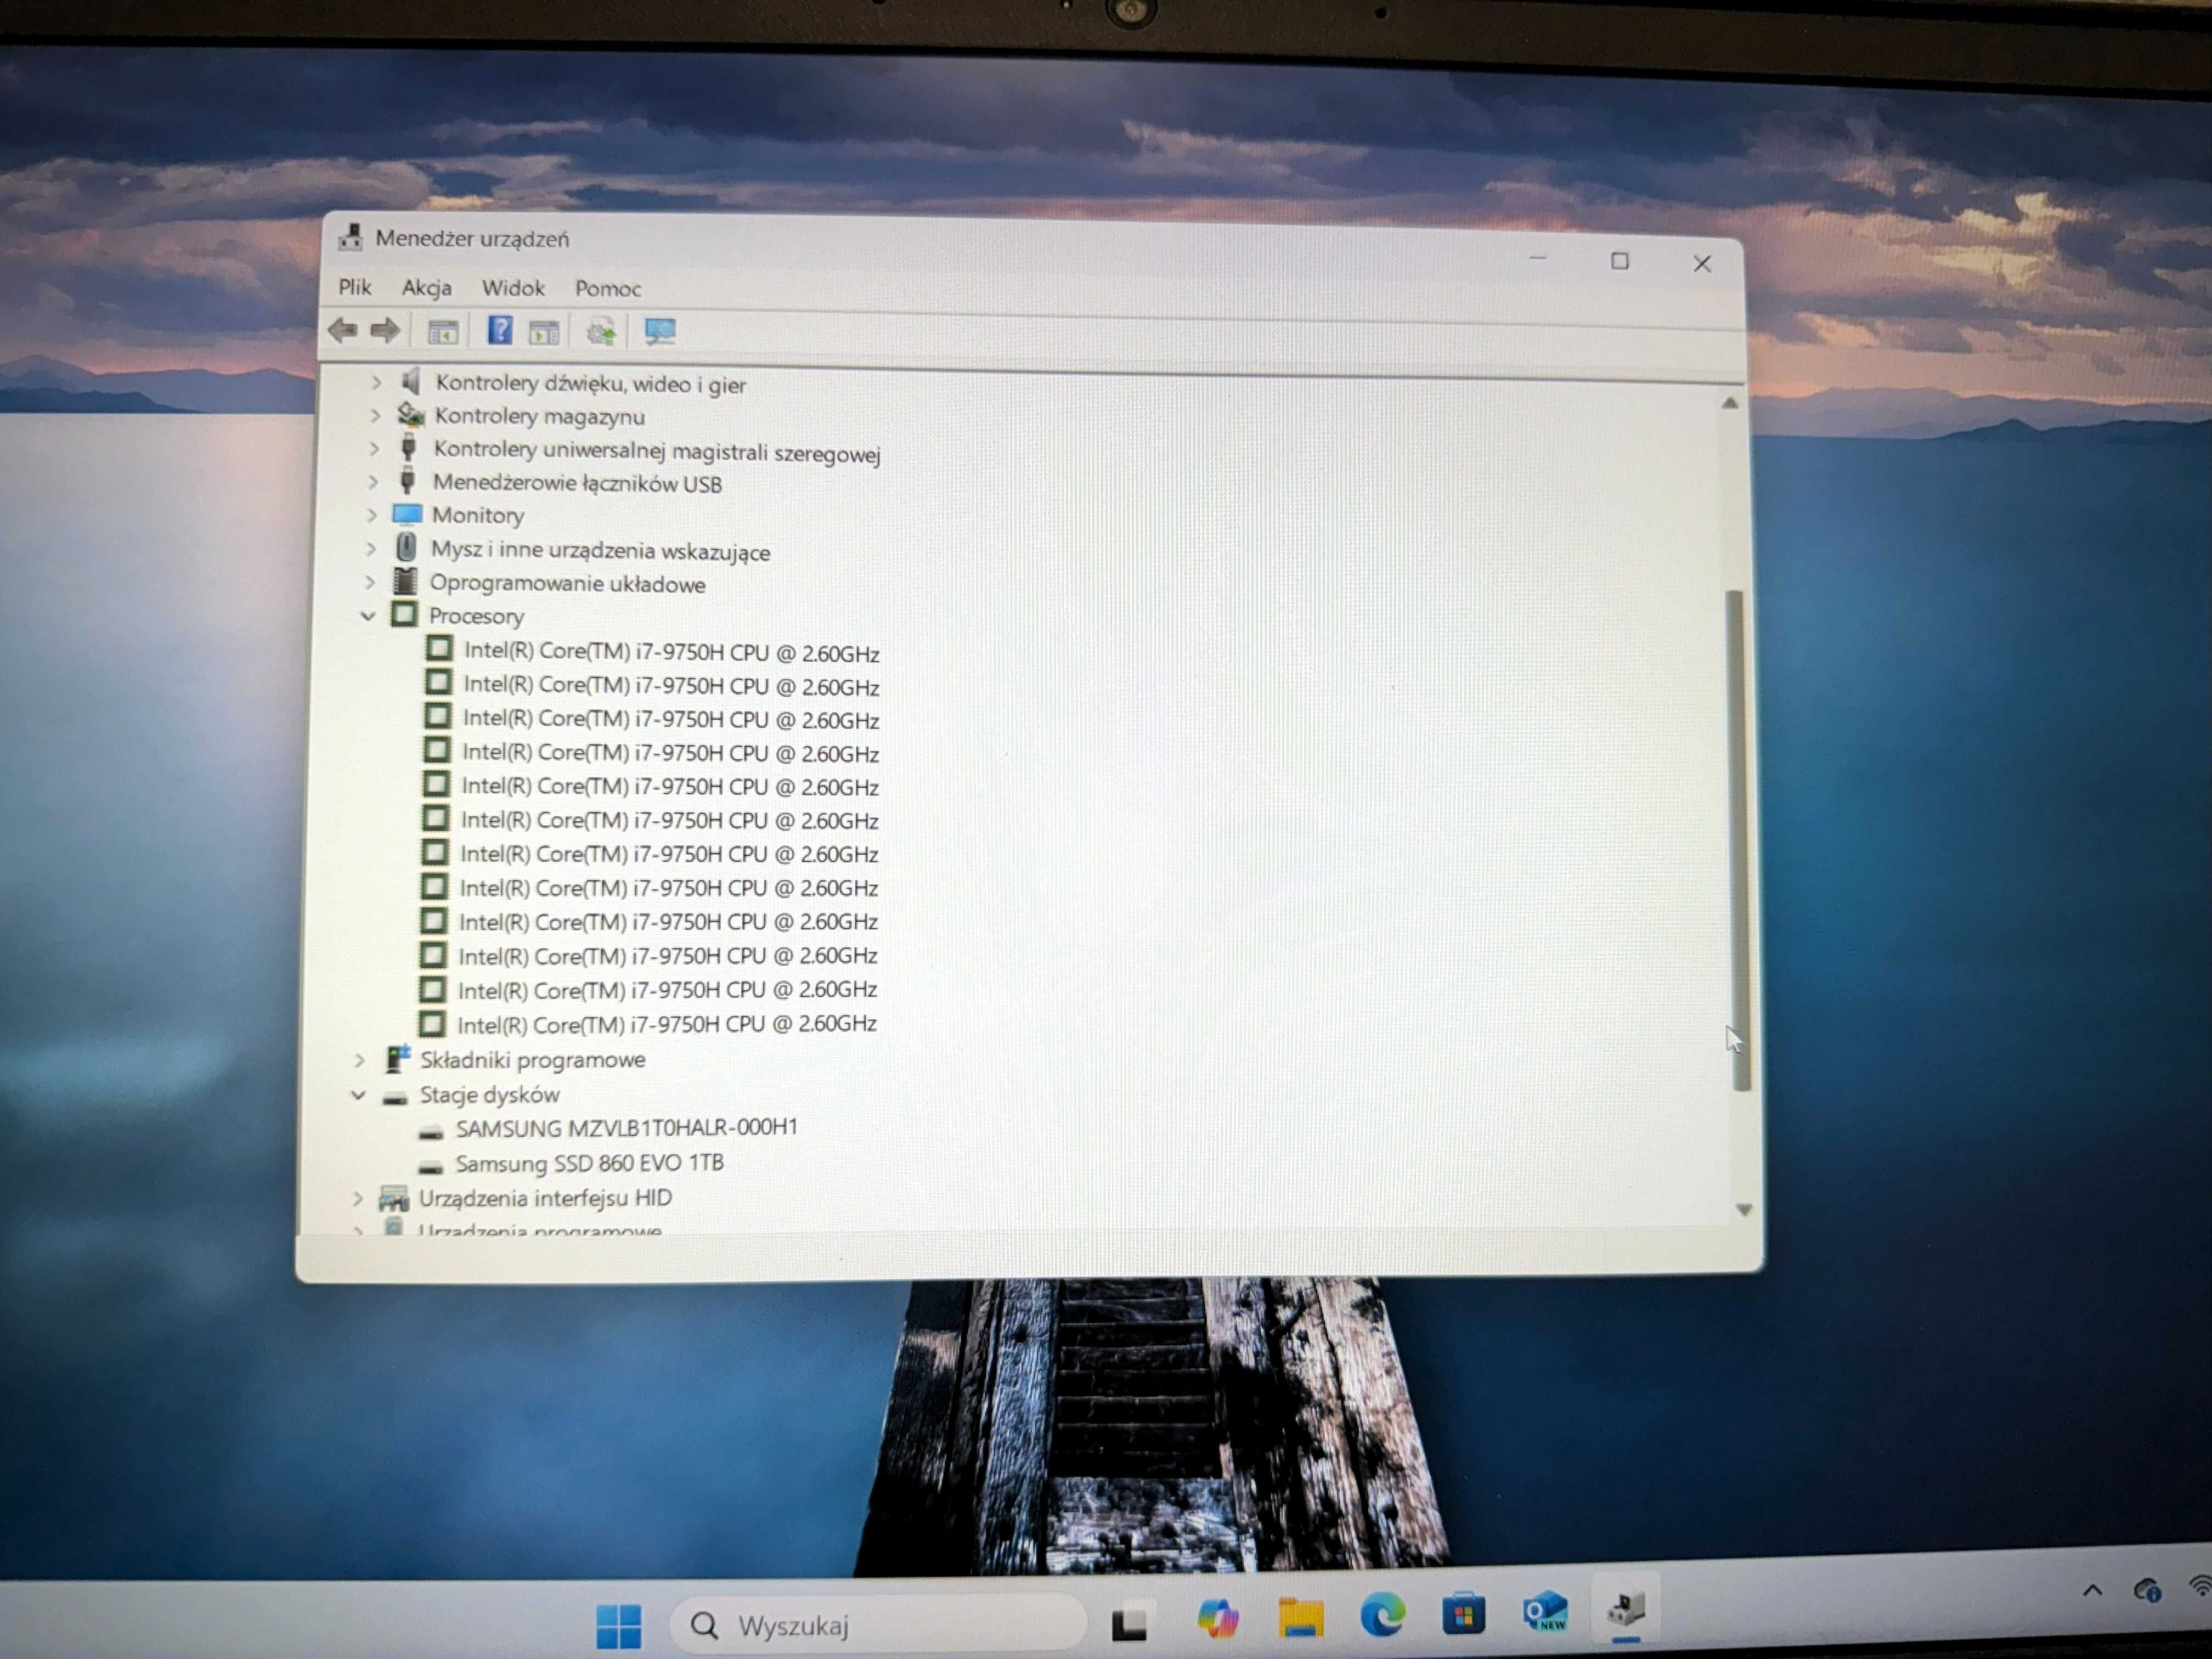
Task: Click the USB plug icon of Kontrolery uniwersalnej magistrali
Action: 408,447
